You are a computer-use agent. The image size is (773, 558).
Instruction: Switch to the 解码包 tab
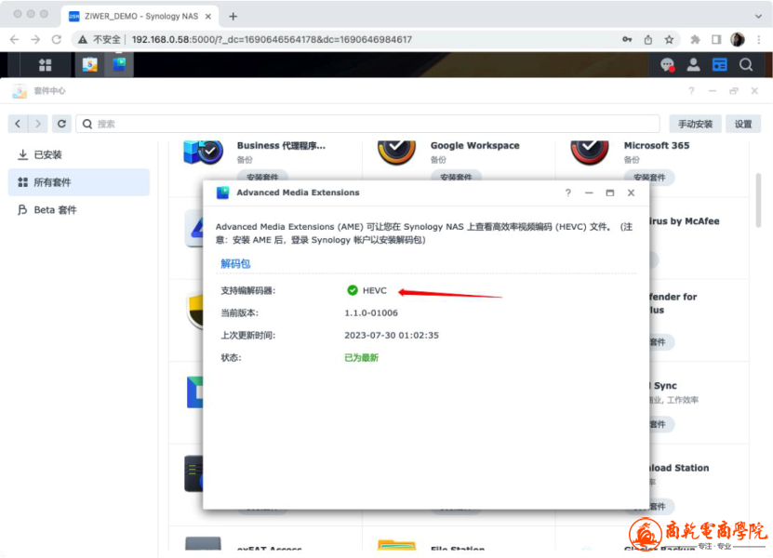click(x=235, y=264)
